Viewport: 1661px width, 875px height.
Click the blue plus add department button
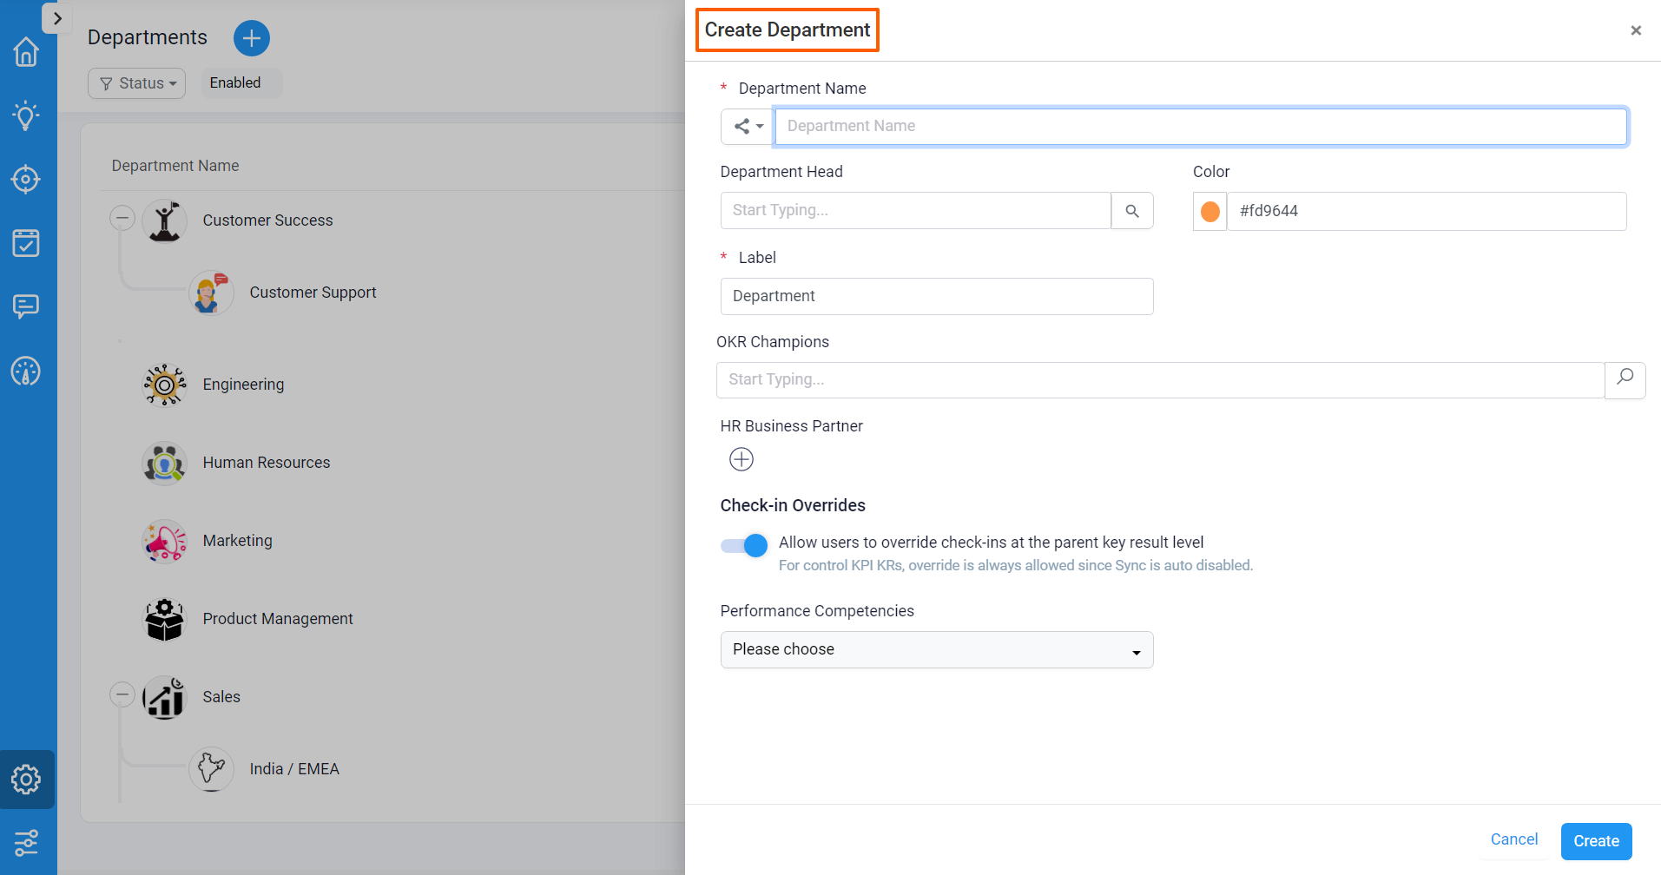(x=252, y=38)
